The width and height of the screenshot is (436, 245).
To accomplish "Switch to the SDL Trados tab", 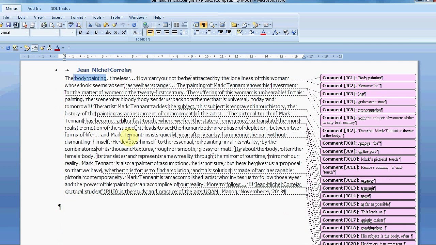I will [x=61, y=9].
